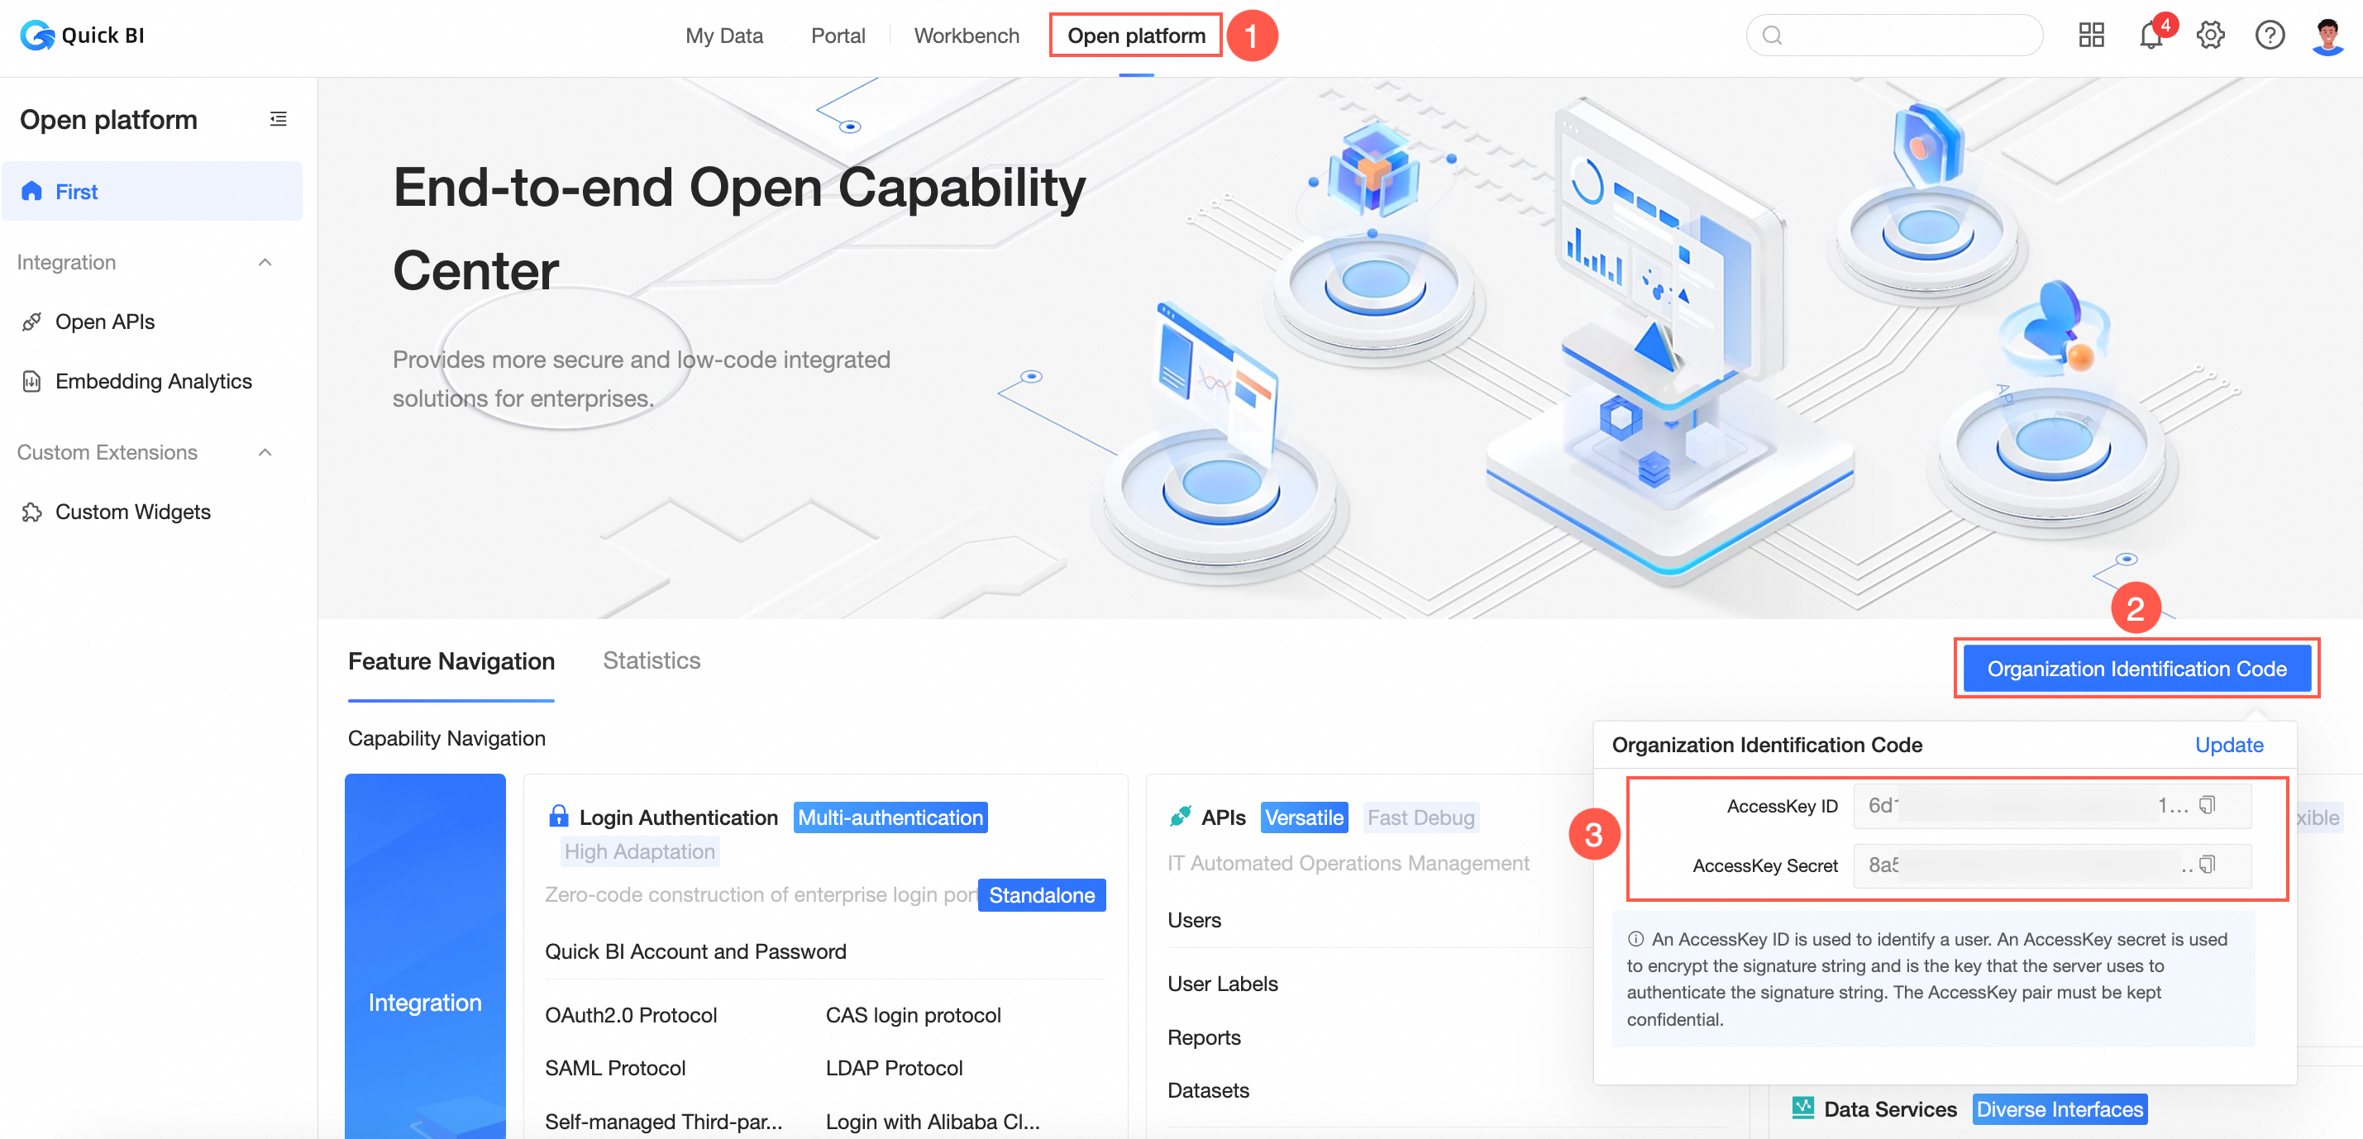This screenshot has width=2363, height=1139.
Task: Select Custom Widgets in sidebar
Action: point(133,512)
